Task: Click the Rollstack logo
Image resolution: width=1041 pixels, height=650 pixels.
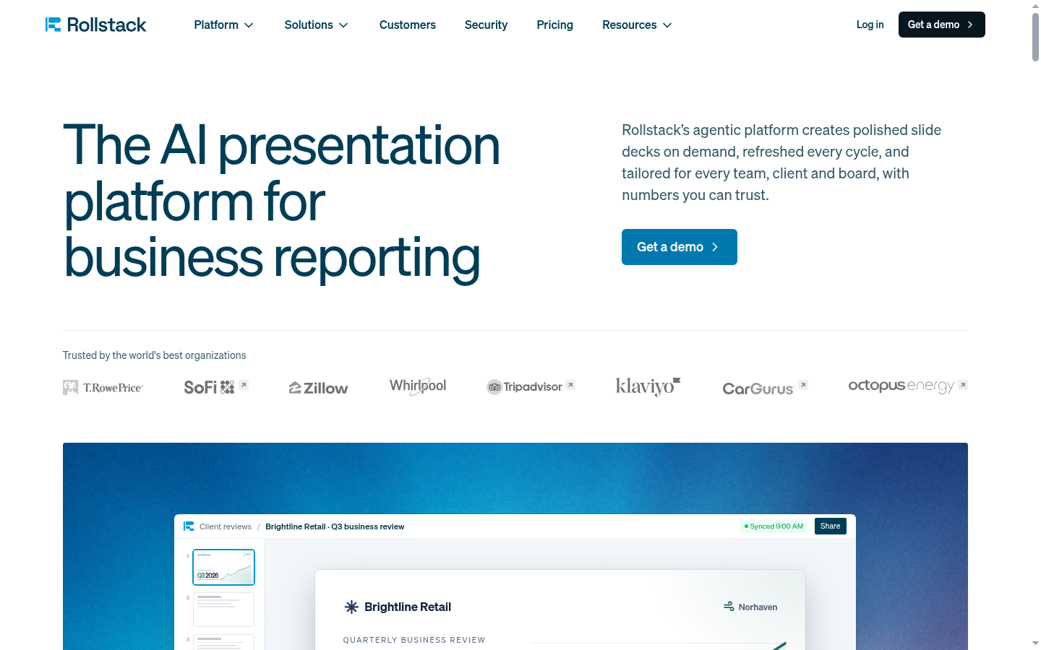Action: coord(95,25)
